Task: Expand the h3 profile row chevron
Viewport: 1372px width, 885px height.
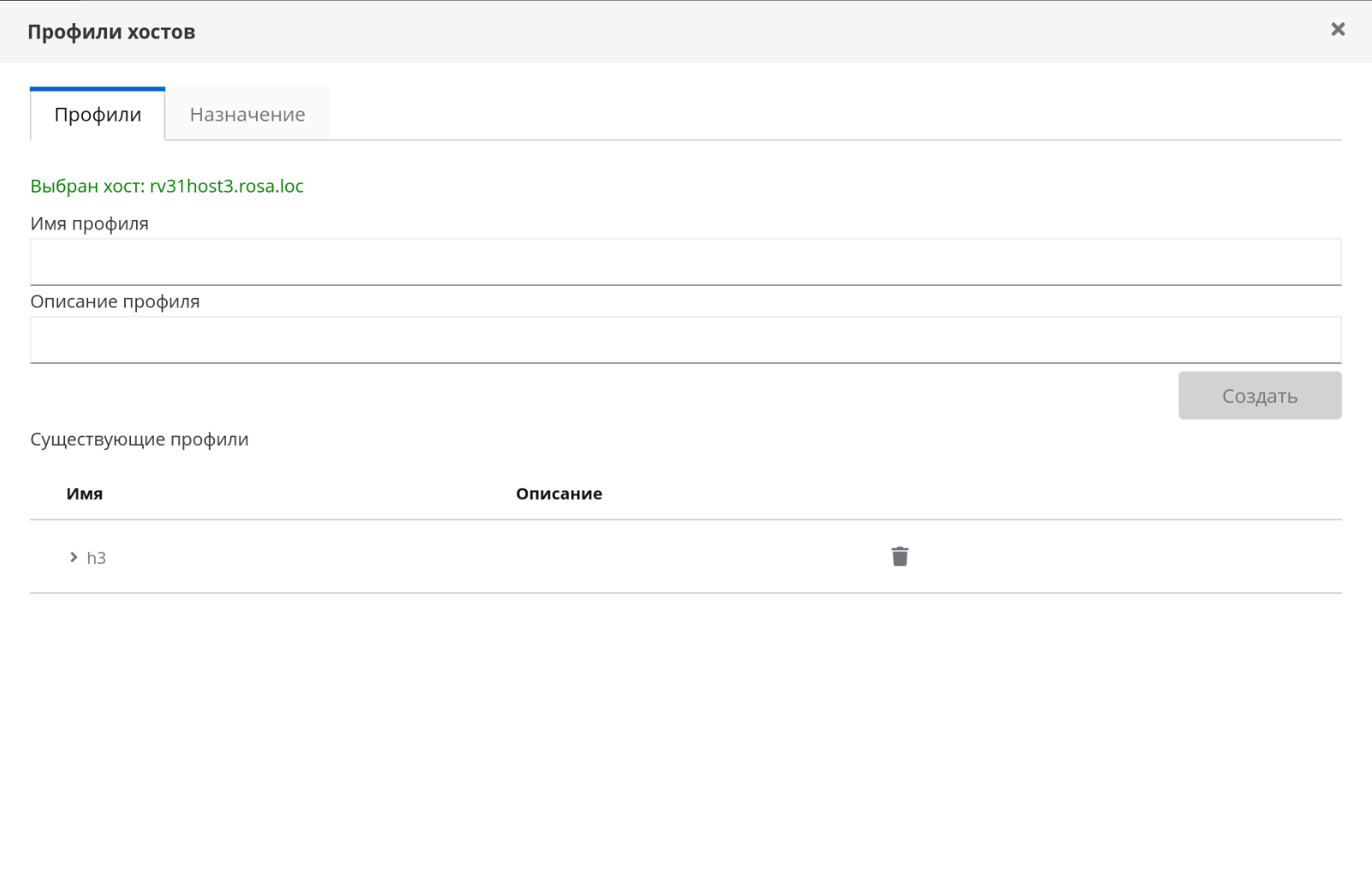Action: (74, 558)
